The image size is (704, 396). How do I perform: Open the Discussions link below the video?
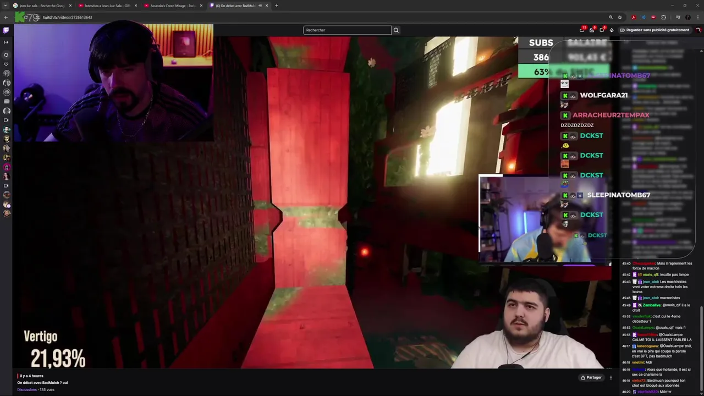click(27, 389)
